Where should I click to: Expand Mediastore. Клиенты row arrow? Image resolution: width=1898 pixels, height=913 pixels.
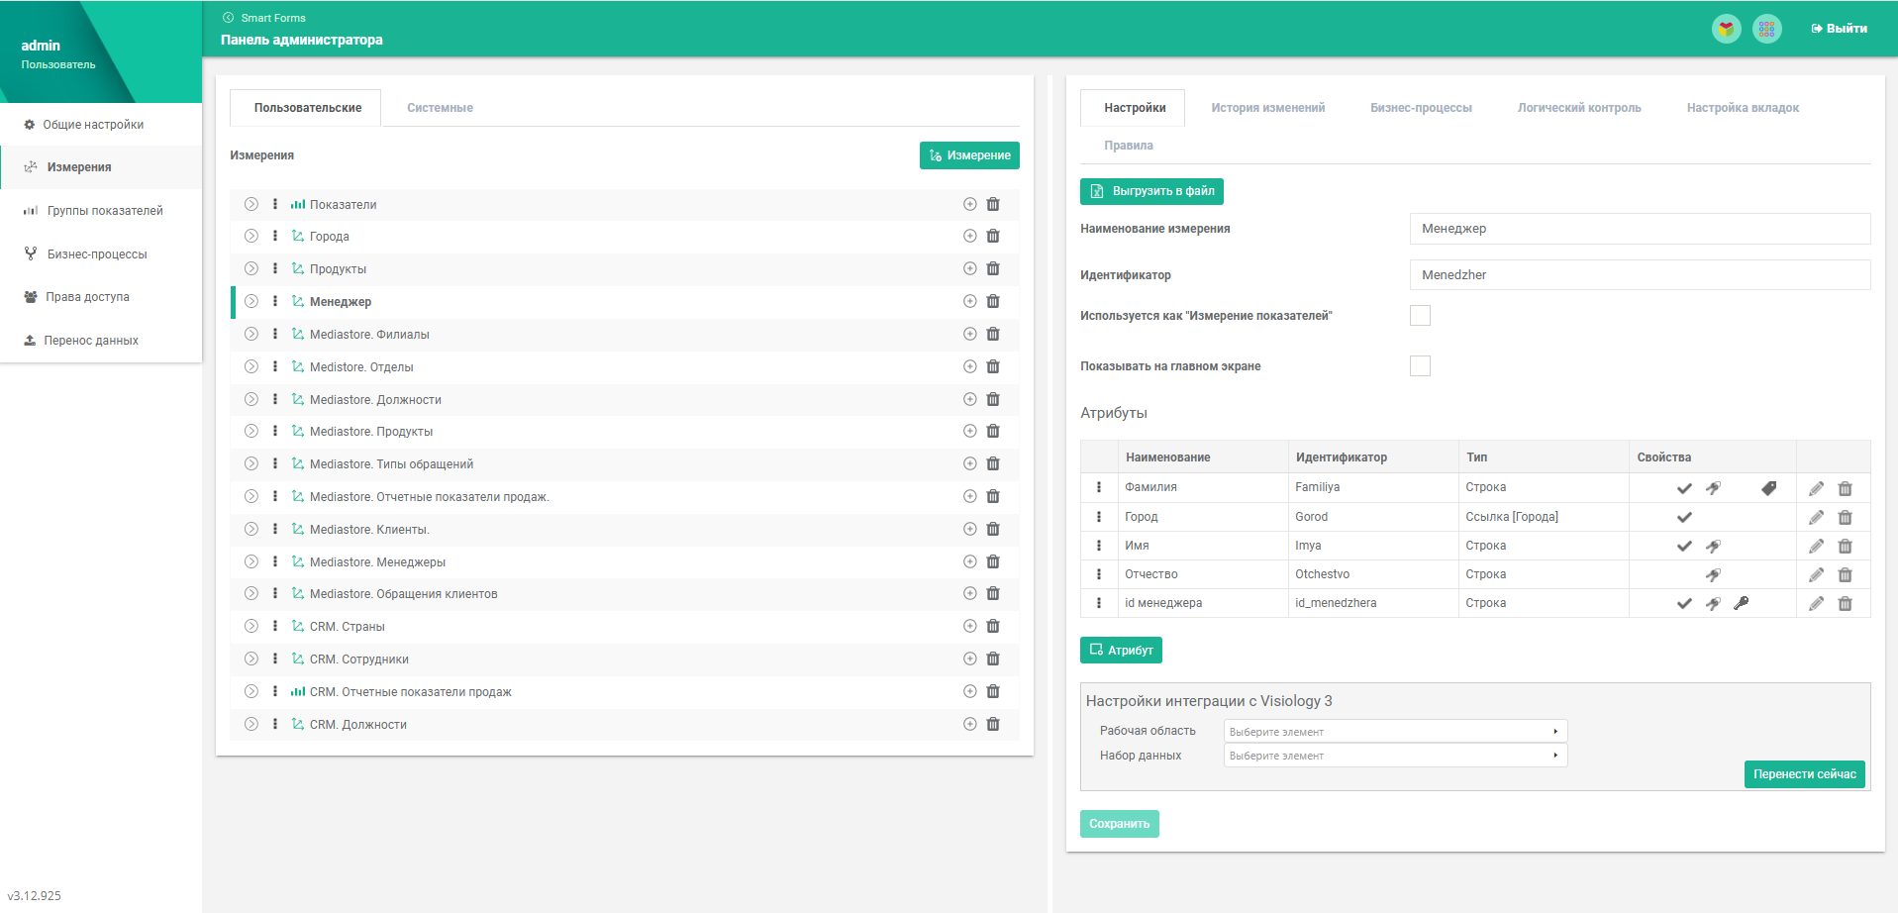(x=251, y=530)
